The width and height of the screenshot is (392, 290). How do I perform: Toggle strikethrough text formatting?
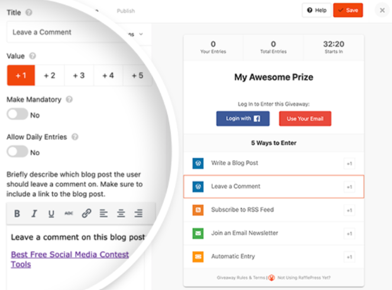(69, 214)
